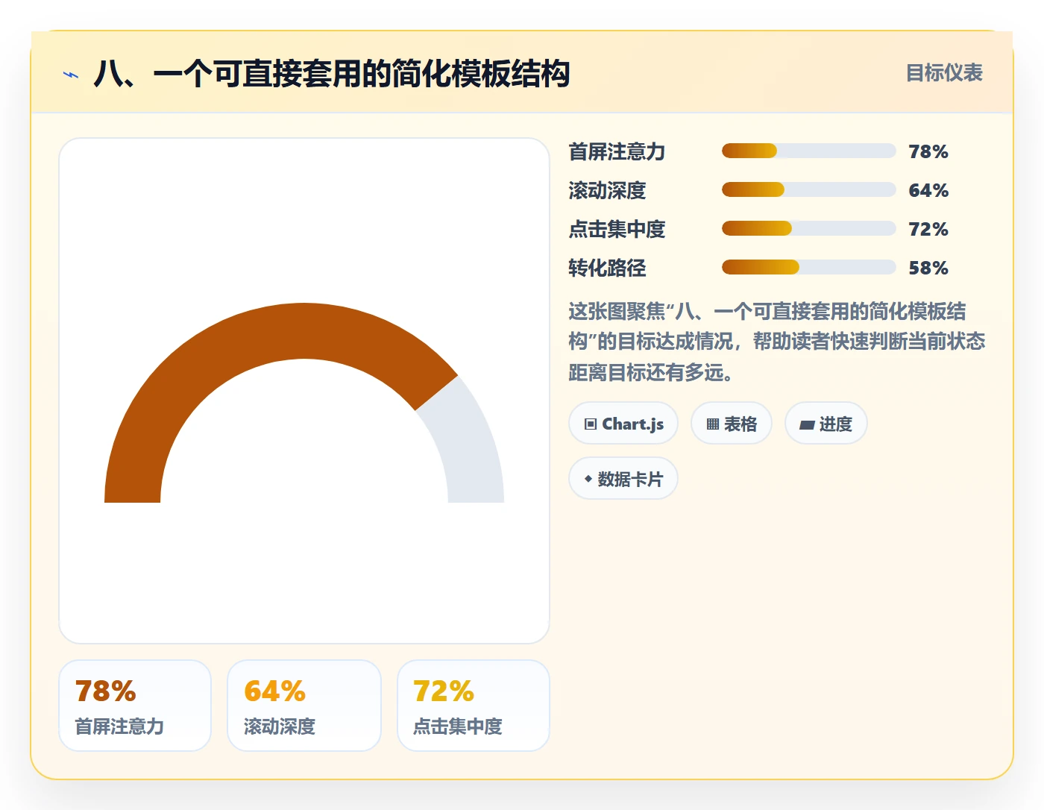Click the bar icon inside the 进度 chip
This screenshot has height=810, width=1044.
[x=807, y=425]
